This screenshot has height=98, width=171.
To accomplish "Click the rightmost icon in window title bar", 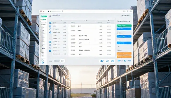I will point(131,11).
